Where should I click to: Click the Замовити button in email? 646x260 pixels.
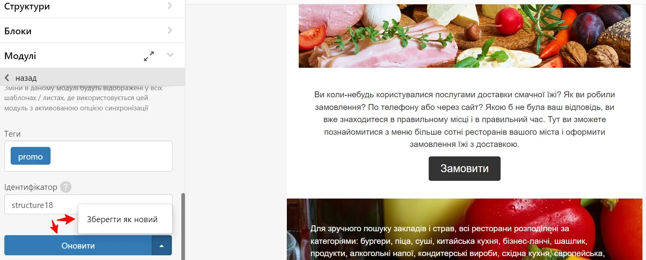464,169
